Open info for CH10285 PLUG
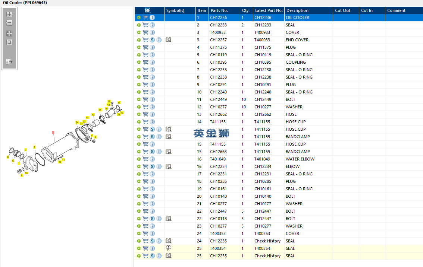The image size is (423, 267). [x=152, y=181]
